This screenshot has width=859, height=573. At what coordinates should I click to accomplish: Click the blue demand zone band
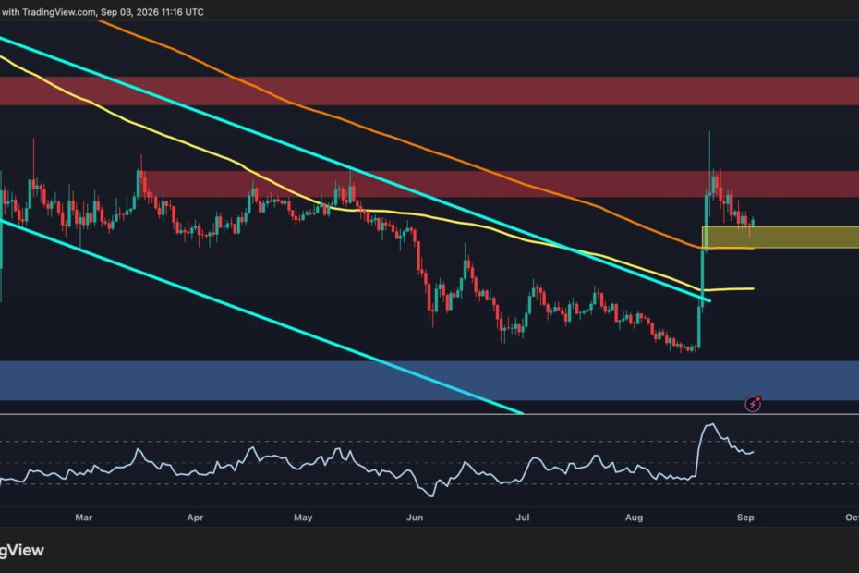coord(429,381)
